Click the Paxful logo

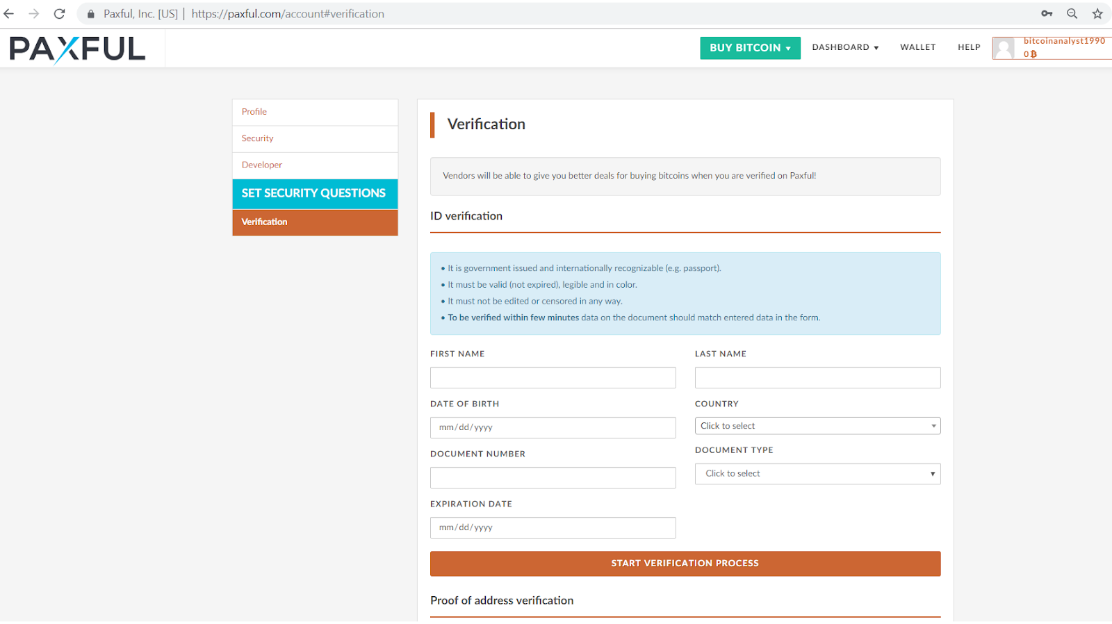click(x=77, y=49)
